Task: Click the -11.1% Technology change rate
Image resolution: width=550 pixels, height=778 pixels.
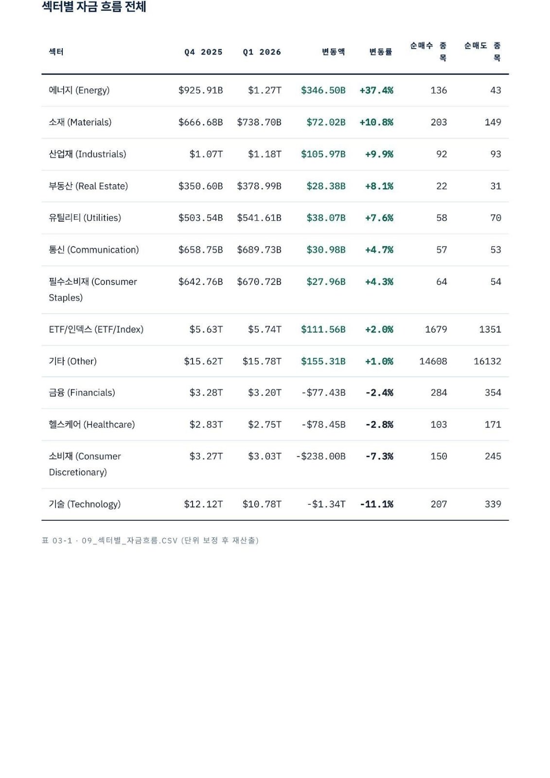Action: (377, 504)
